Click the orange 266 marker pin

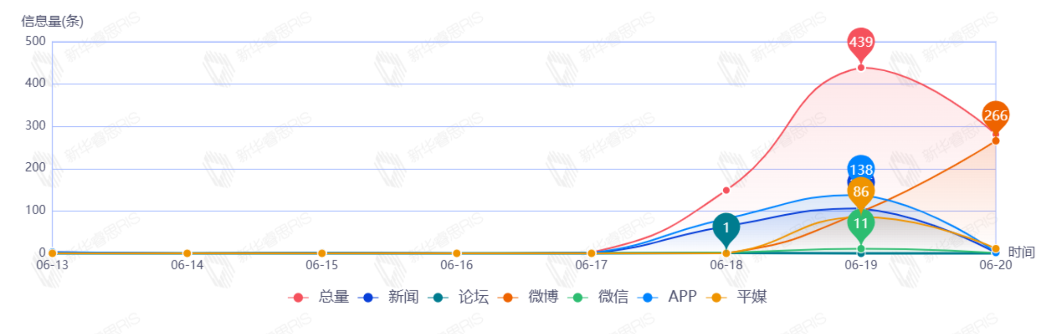(995, 116)
